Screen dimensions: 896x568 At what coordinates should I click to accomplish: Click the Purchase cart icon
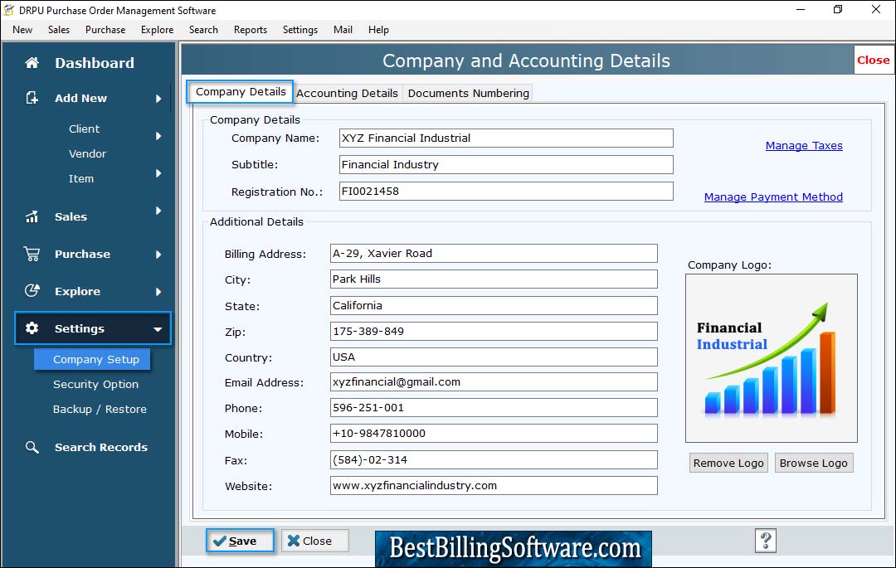click(32, 254)
